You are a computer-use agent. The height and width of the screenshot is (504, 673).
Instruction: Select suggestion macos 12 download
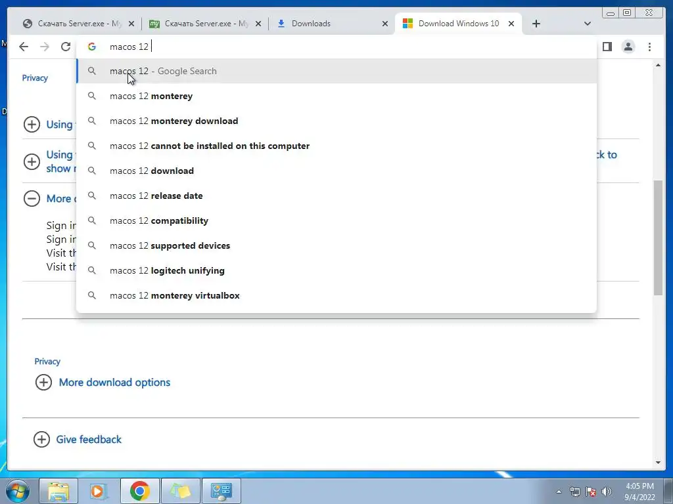(x=336, y=171)
